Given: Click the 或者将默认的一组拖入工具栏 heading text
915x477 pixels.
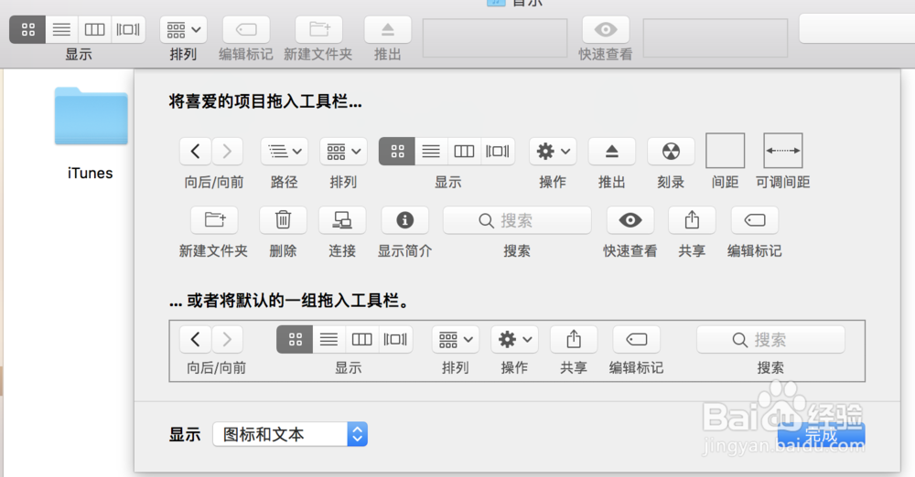Looking at the screenshot, I should [x=289, y=301].
